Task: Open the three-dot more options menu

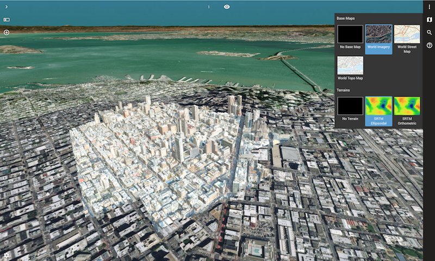Action: pos(429,7)
